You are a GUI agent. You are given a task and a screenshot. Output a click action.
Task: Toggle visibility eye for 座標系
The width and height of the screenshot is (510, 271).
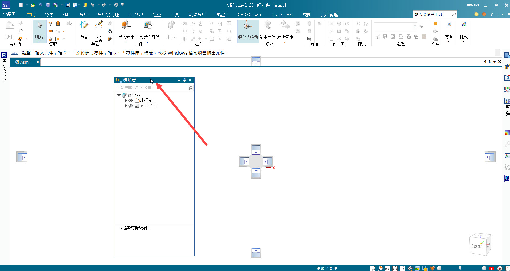pos(131,100)
